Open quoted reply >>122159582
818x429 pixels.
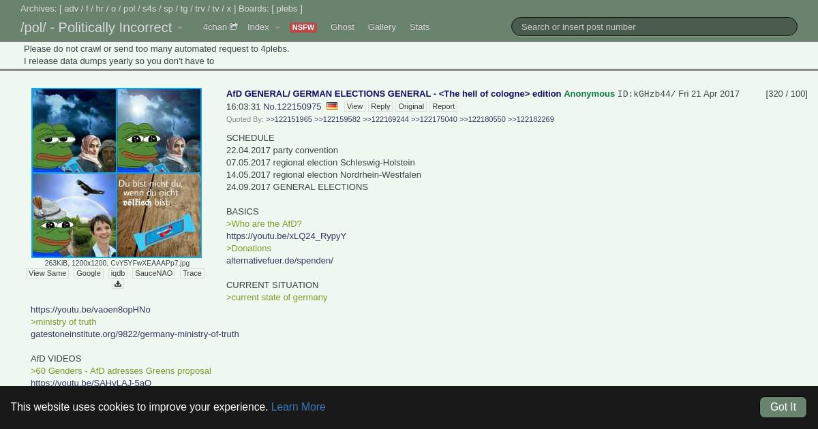point(337,119)
